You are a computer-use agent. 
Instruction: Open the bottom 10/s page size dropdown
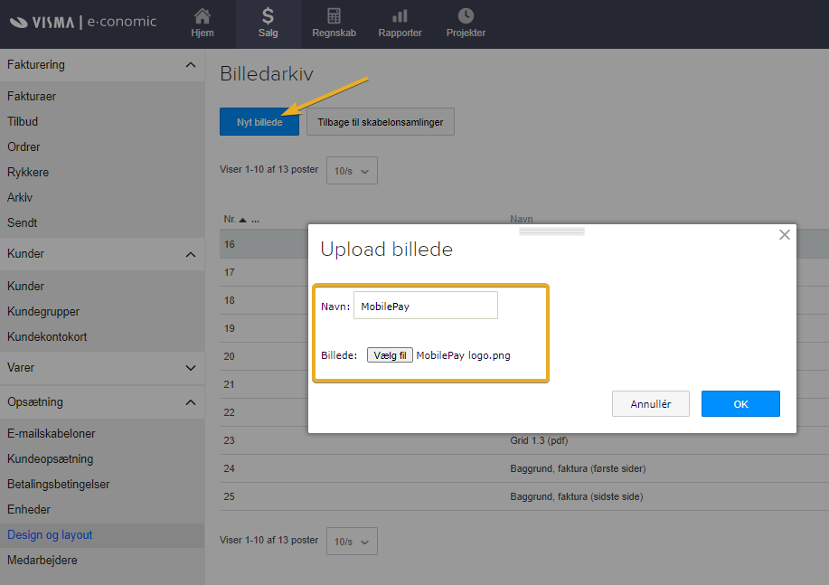click(352, 542)
